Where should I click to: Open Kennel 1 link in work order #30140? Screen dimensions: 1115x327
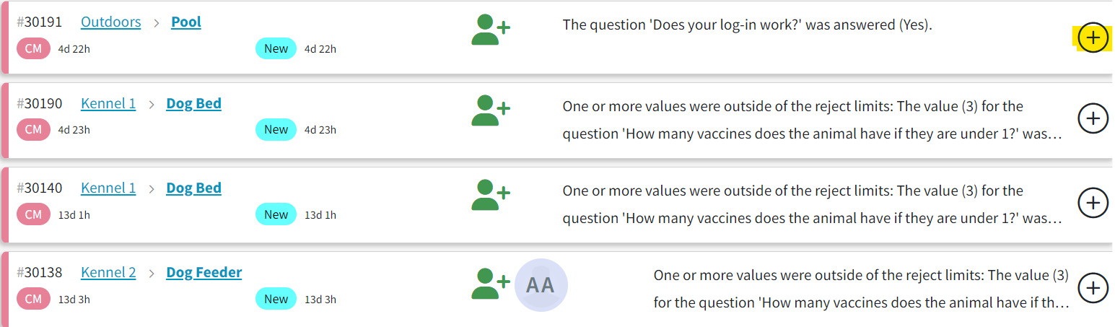(x=108, y=188)
